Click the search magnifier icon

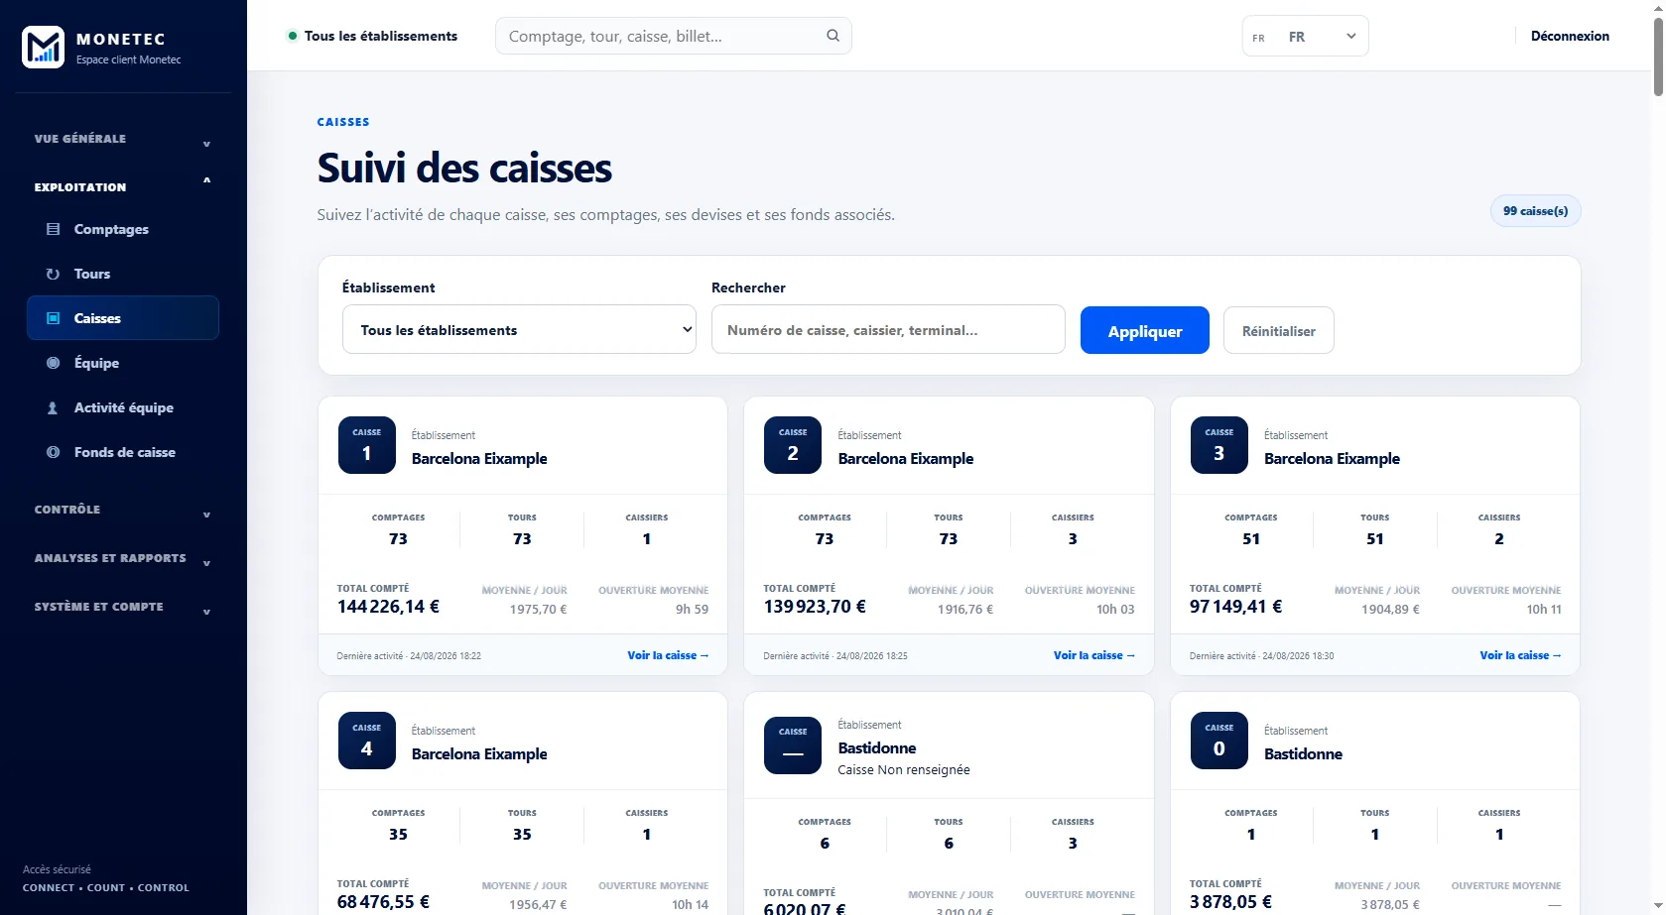click(833, 36)
